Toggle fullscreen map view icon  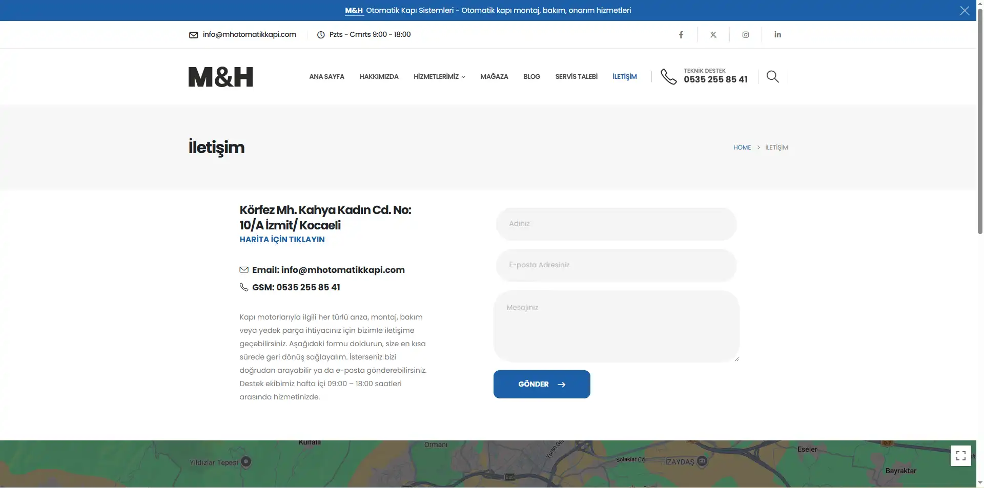pos(961,455)
